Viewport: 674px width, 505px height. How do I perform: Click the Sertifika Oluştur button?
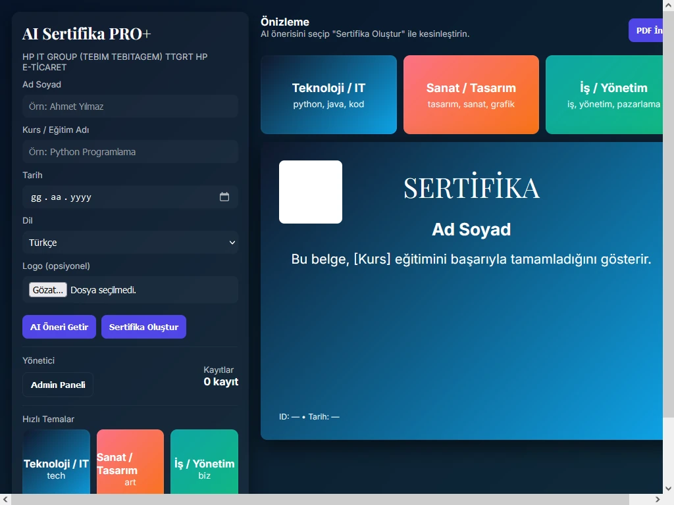click(143, 327)
